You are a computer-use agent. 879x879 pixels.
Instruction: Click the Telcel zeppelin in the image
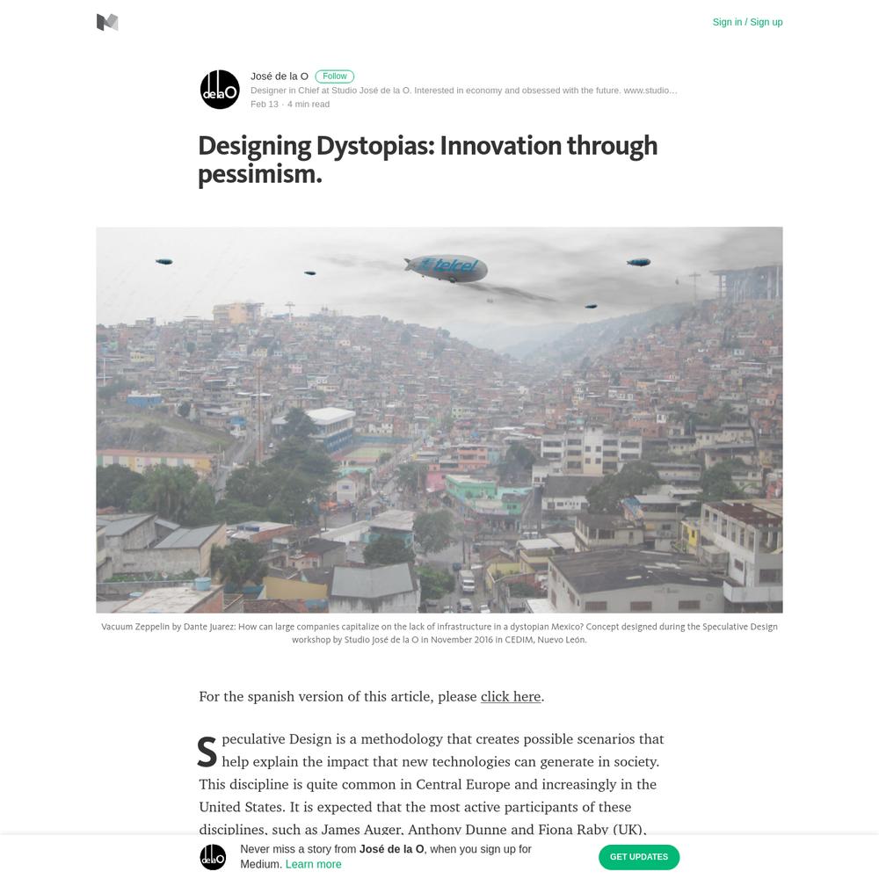click(x=447, y=269)
